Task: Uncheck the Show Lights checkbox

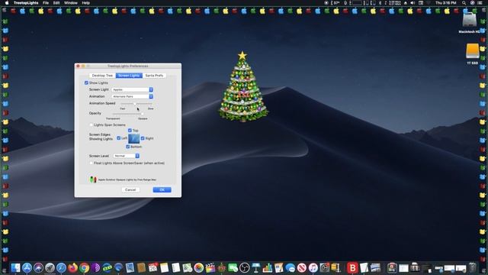Action: click(x=86, y=82)
